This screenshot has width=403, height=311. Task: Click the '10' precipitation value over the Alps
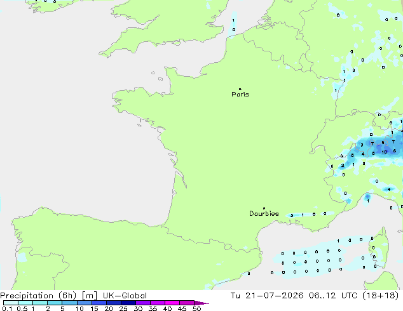click(x=384, y=152)
